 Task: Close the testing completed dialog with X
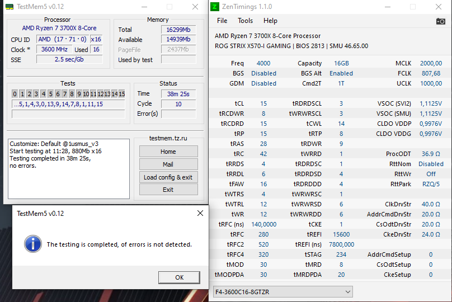tap(200, 213)
